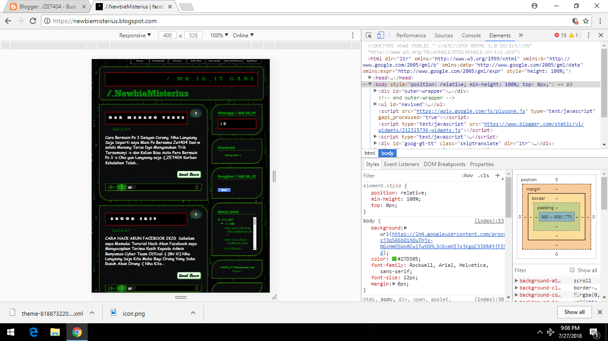Click the extension shield icon beside the star
Viewport: 608px width, 341px height.
575,21
